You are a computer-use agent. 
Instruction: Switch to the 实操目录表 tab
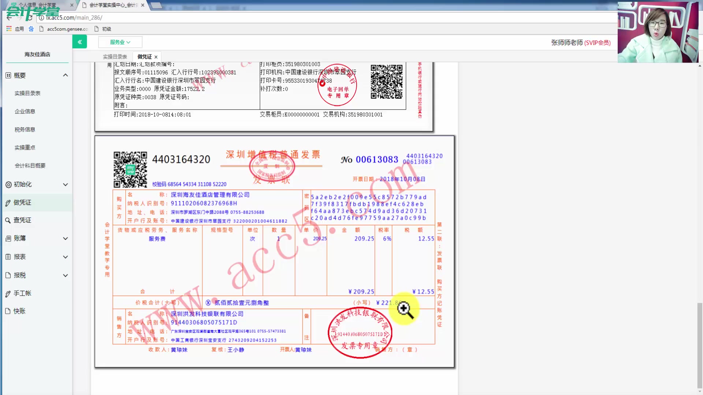tap(115, 57)
